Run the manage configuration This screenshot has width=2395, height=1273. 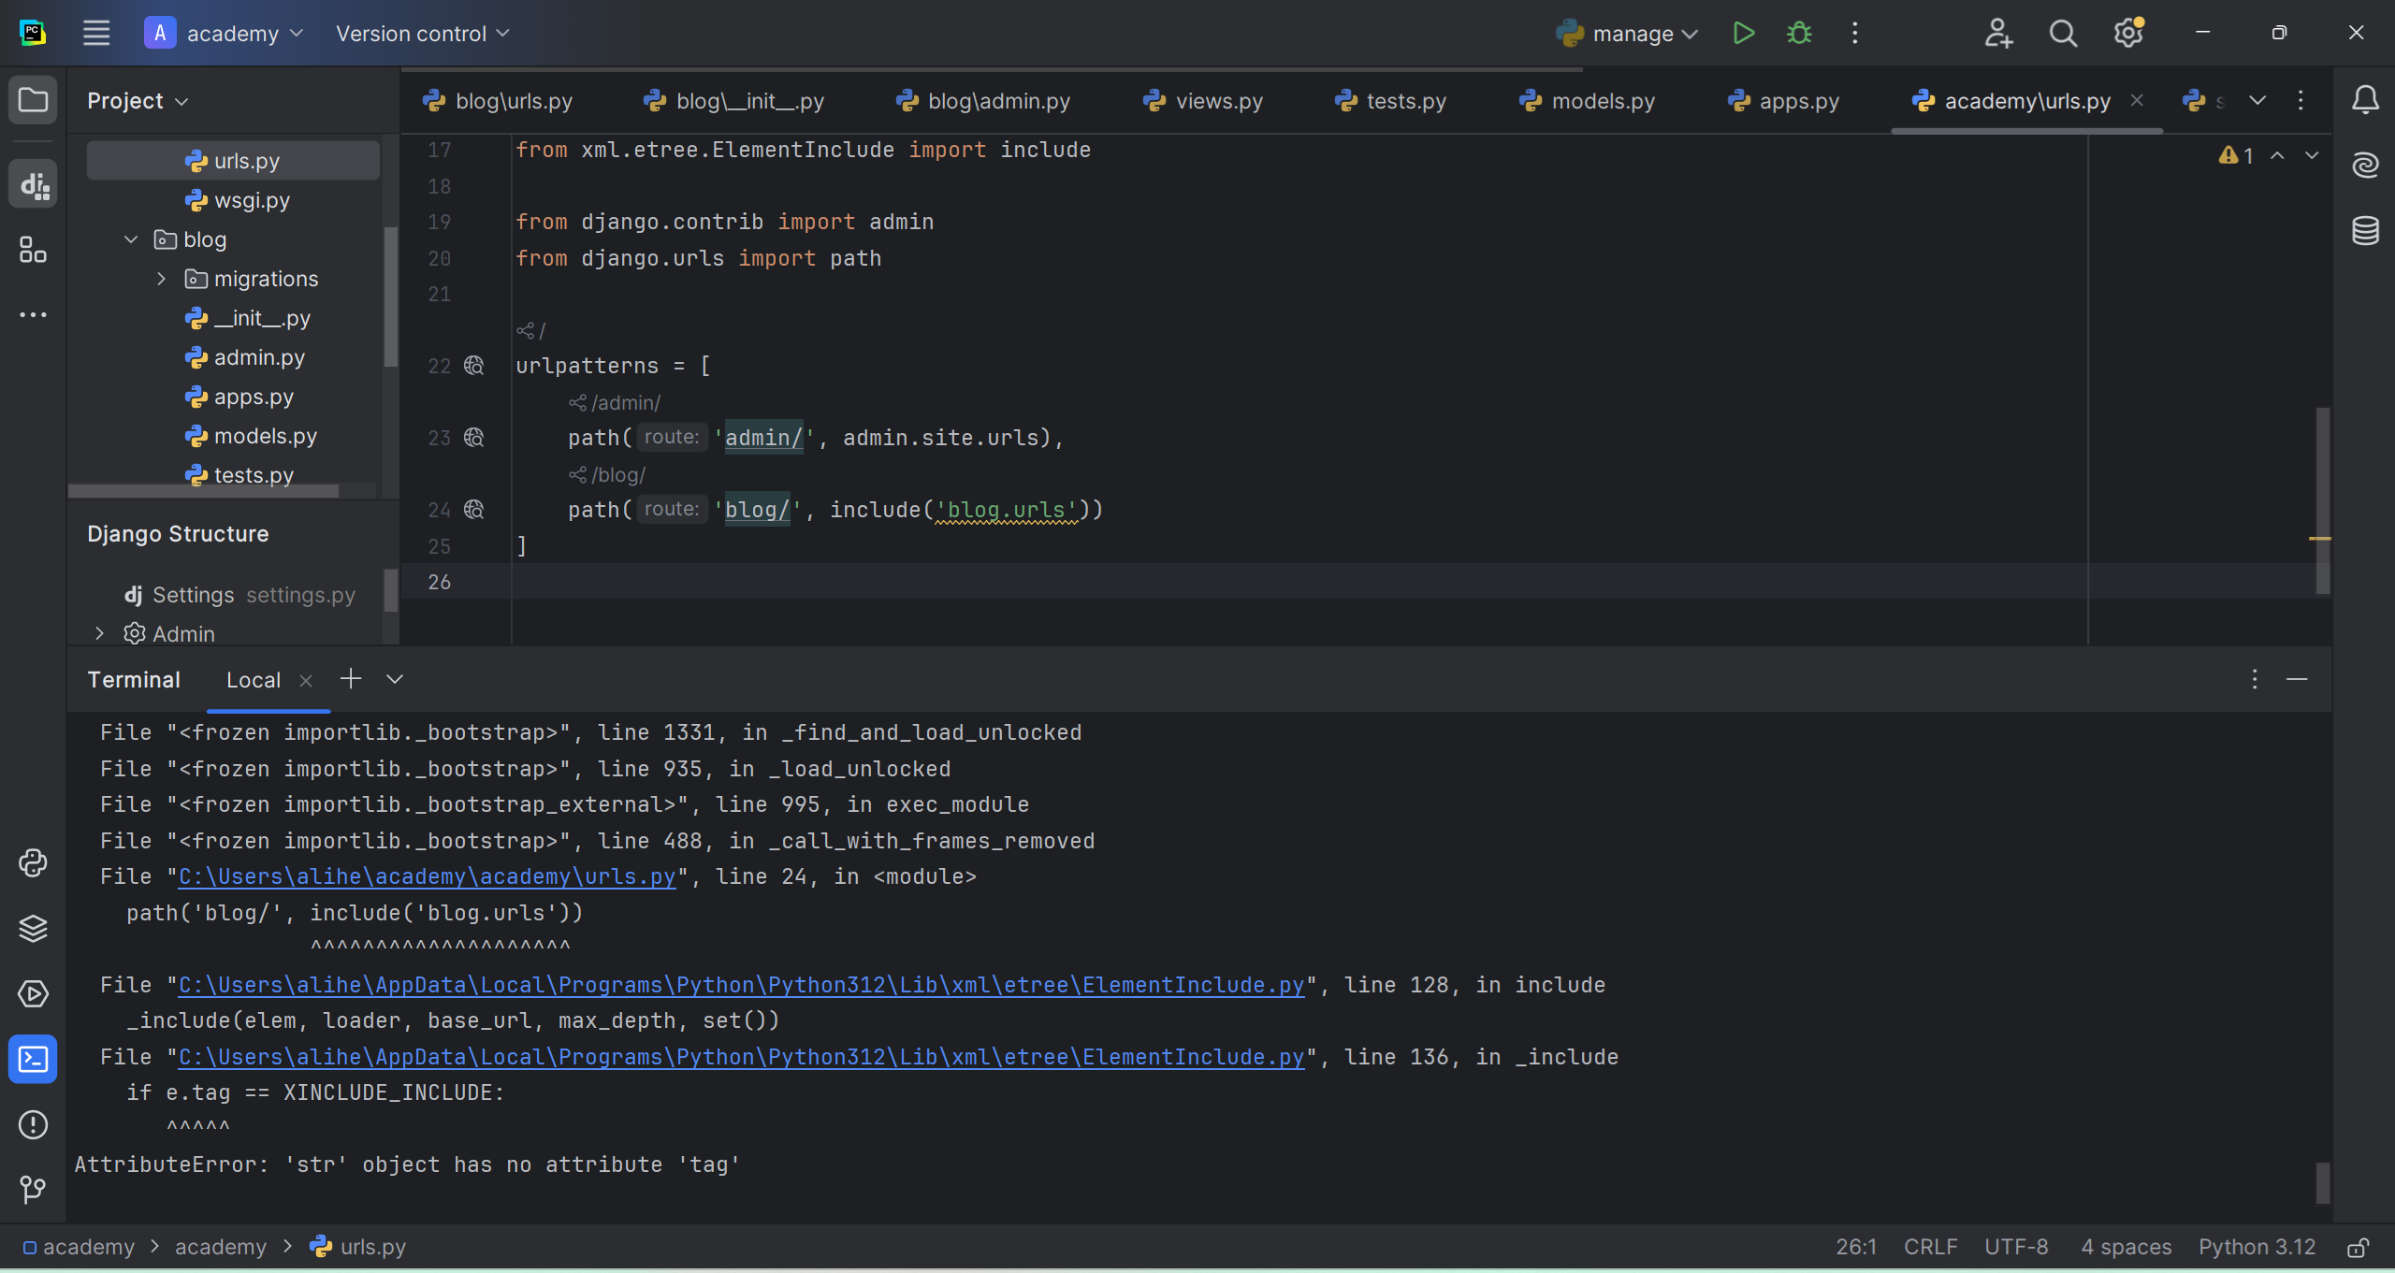click(1743, 34)
